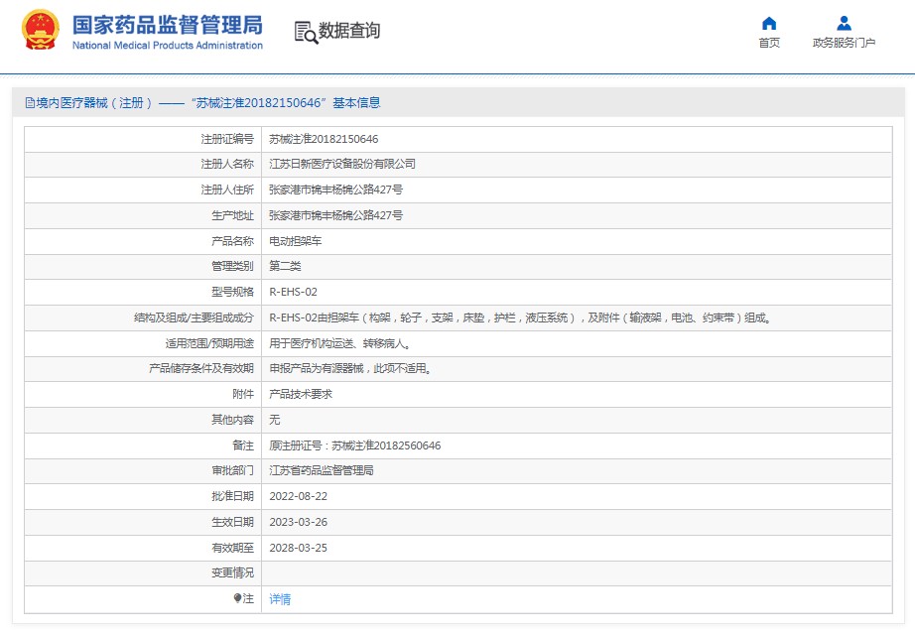The height and width of the screenshot is (635, 915).
Task: Click the 第二类 management class value
Action: (x=285, y=266)
